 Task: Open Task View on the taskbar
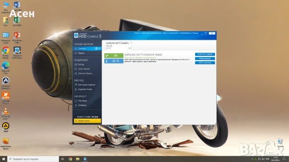click(x=62, y=159)
